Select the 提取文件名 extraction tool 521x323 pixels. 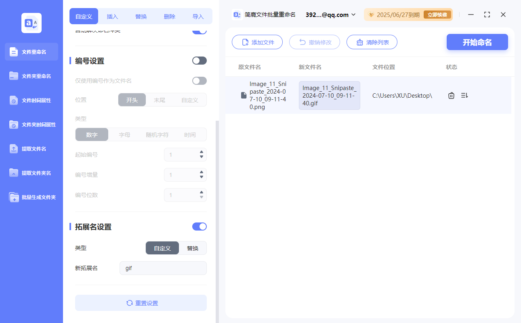coord(31,149)
